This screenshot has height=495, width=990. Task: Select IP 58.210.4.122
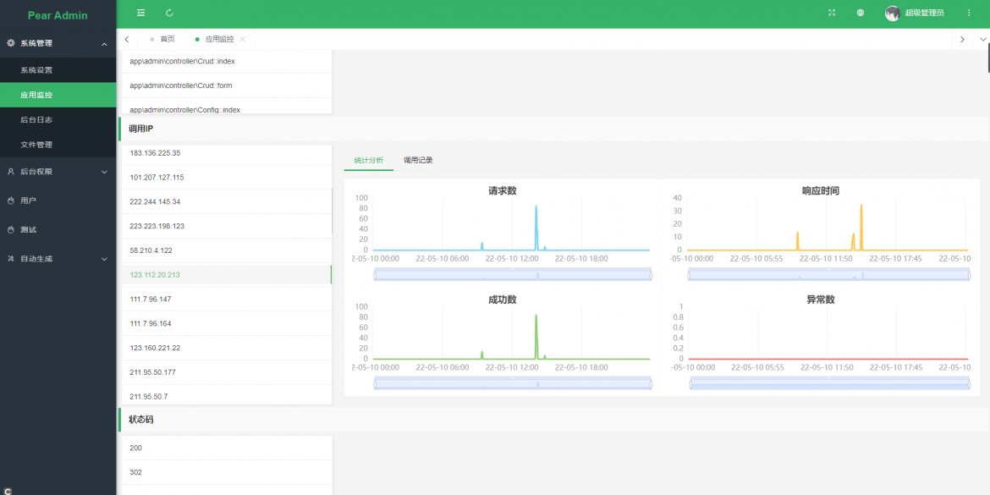pyautogui.click(x=226, y=250)
